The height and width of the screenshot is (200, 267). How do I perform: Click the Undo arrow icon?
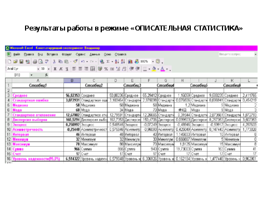pos(83,62)
